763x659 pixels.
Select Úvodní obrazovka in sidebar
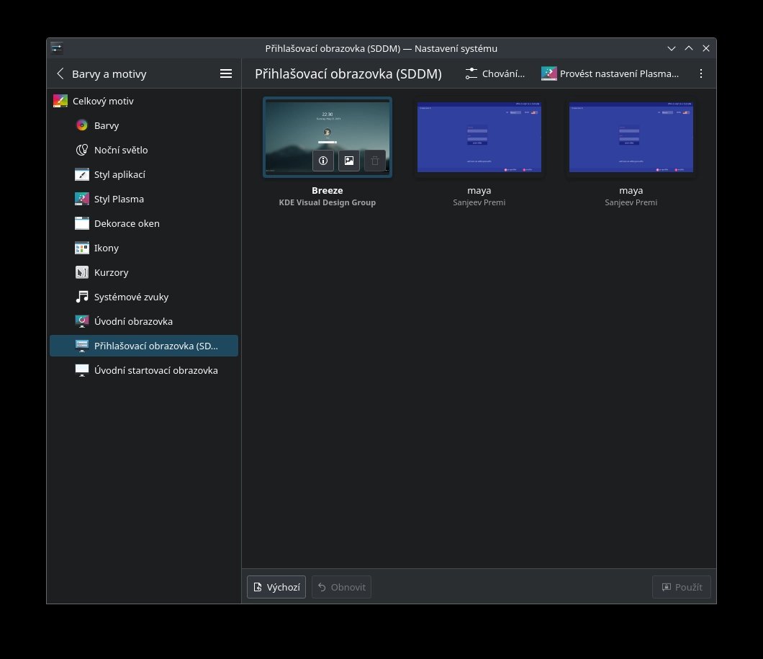tap(133, 321)
